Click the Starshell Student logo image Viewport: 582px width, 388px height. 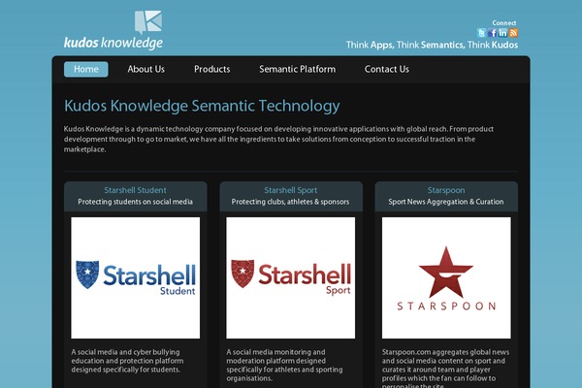pos(136,277)
